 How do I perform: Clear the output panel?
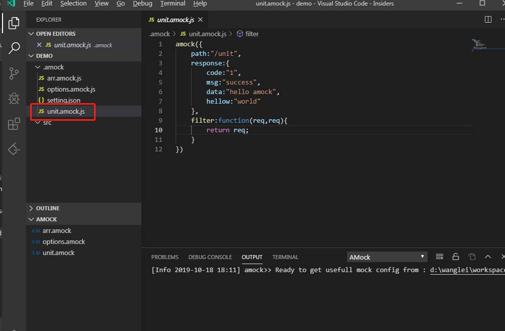tap(439, 257)
